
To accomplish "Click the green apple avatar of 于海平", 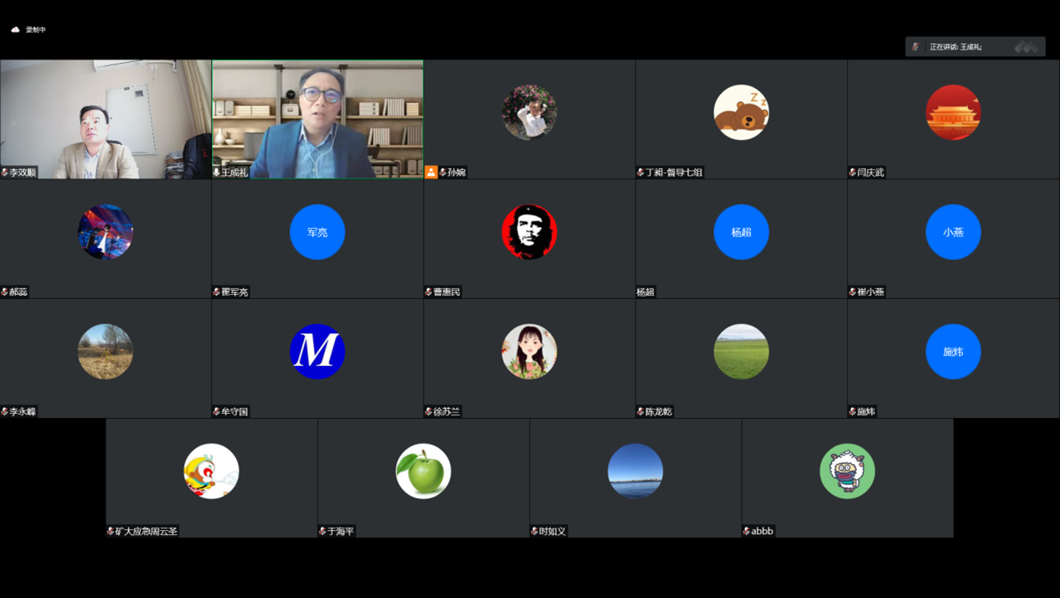I will pos(423,472).
